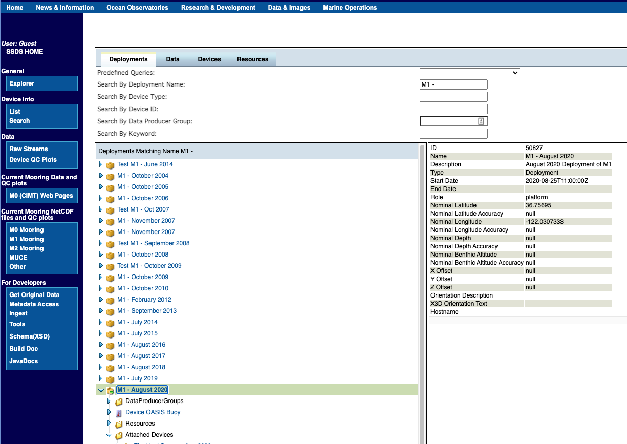Click the autofill icon in Data Producer Group field

(x=481, y=121)
